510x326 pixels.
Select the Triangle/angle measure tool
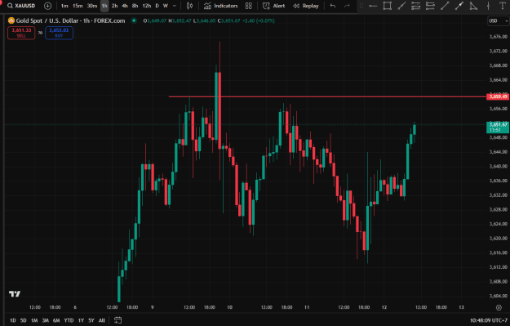473,6
